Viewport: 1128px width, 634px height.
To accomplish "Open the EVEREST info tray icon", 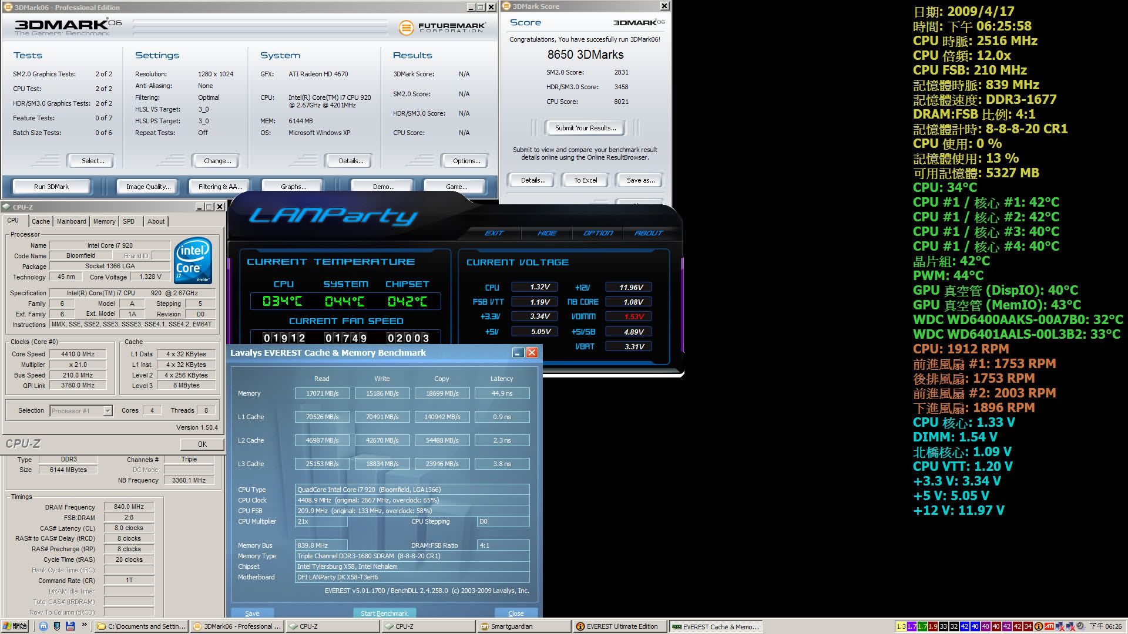I will (1039, 626).
